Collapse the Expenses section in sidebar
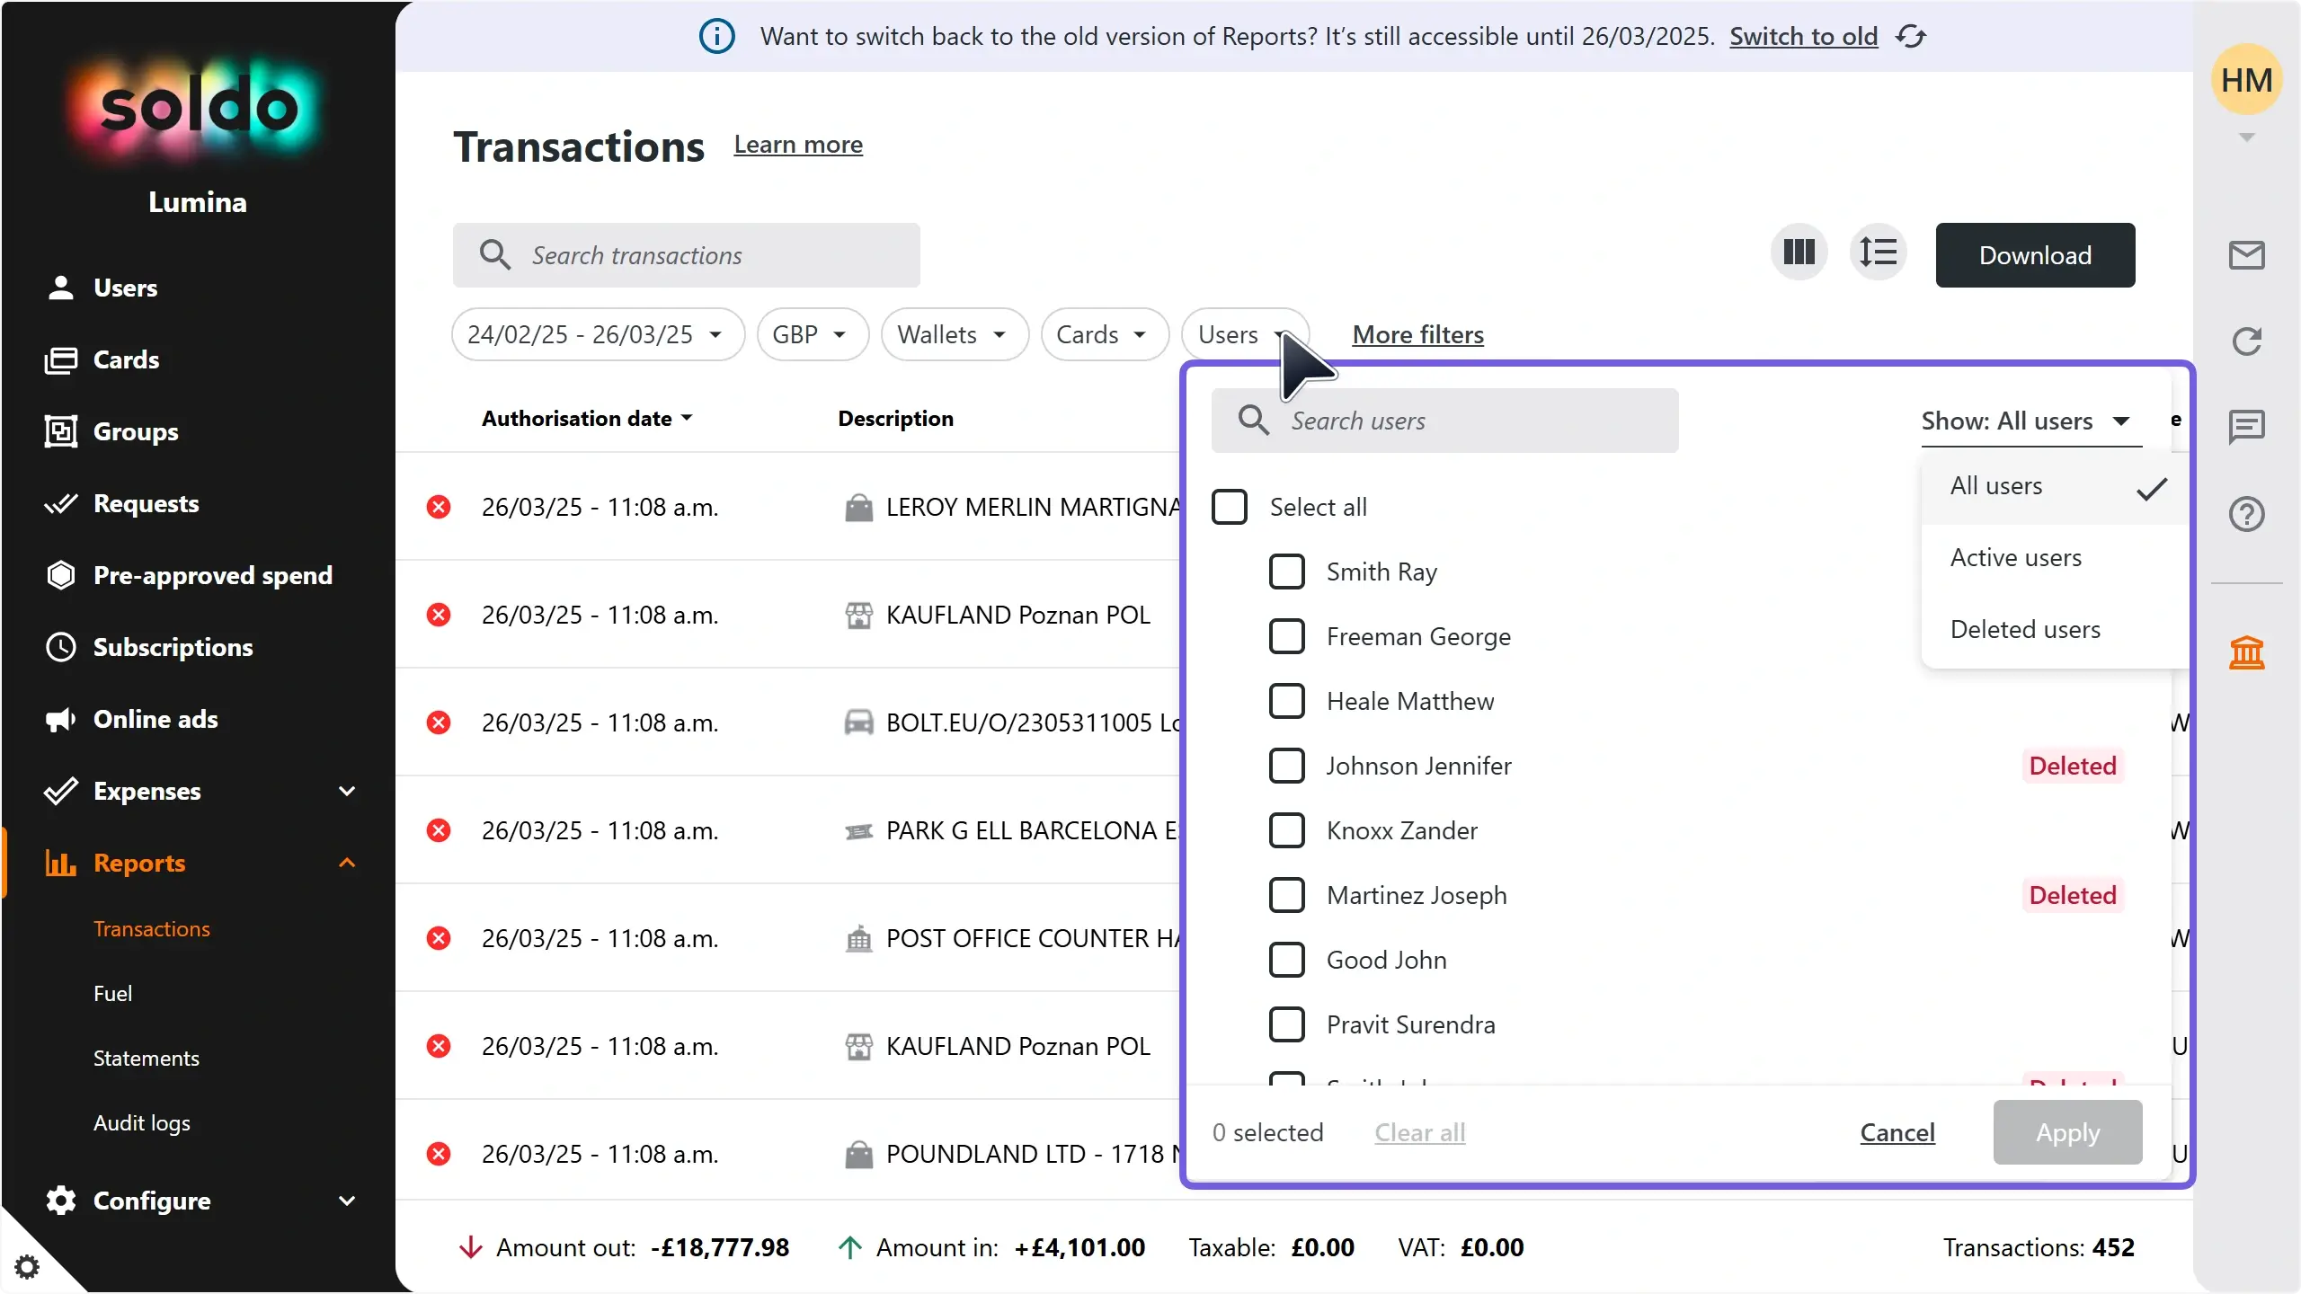 tap(346, 791)
